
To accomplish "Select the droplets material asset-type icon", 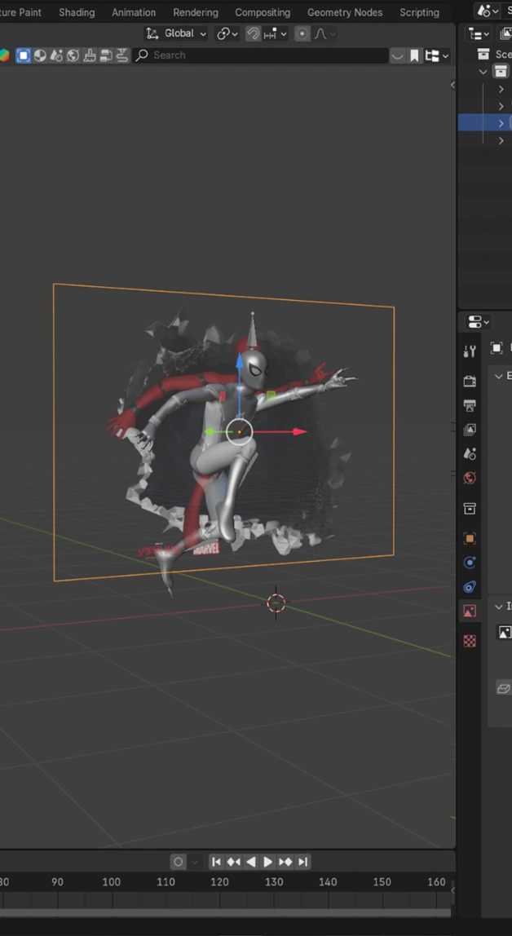I will pyautogui.click(x=57, y=55).
